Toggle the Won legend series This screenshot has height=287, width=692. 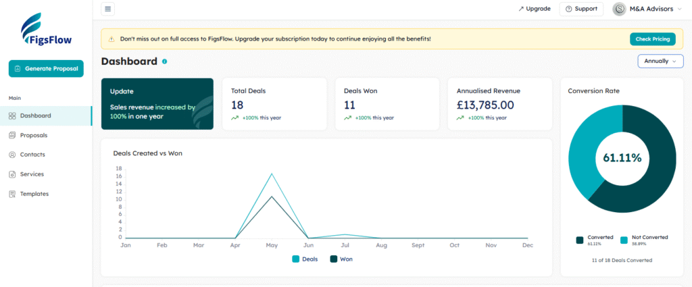coord(341,259)
